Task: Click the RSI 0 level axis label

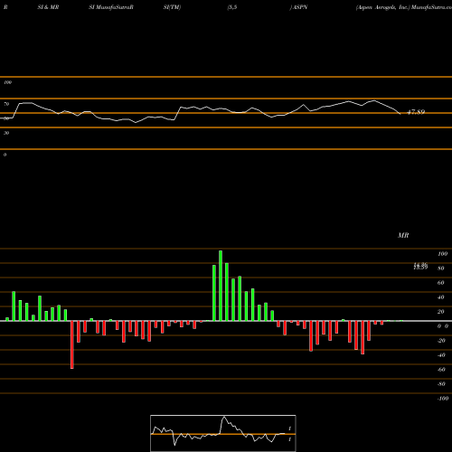Action: coord(5,155)
